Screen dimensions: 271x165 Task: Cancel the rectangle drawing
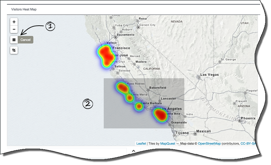click(x=25, y=40)
